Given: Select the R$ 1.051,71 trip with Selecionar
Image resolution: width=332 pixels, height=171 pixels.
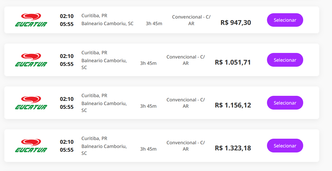Looking at the screenshot, I should click(285, 60).
